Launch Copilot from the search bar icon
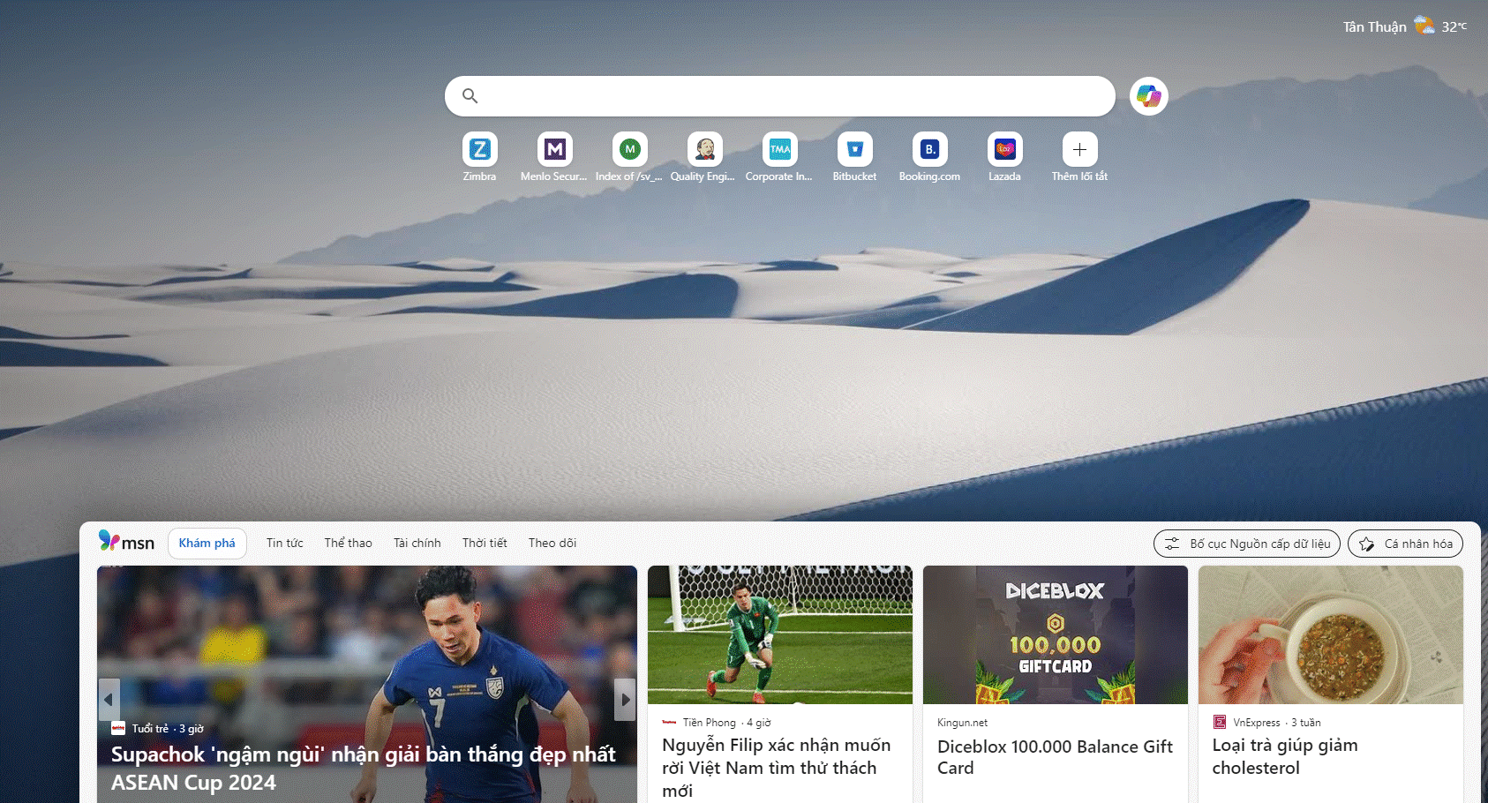Image resolution: width=1488 pixels, height=803 pixels. [1148, 96]
